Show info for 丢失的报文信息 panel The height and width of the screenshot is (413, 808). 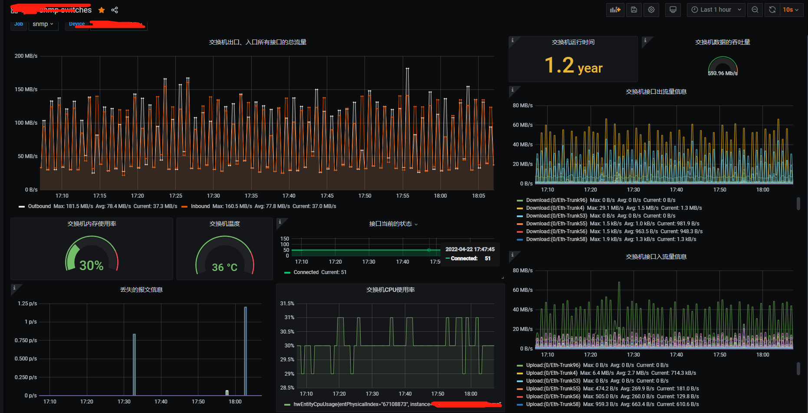[x=14, y=287]
